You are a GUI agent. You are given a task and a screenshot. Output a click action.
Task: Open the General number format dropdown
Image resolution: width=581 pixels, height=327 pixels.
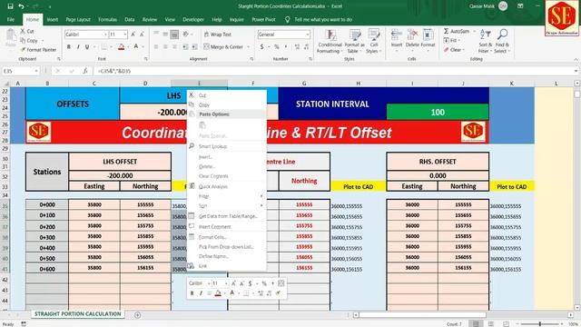click(307, 35)
